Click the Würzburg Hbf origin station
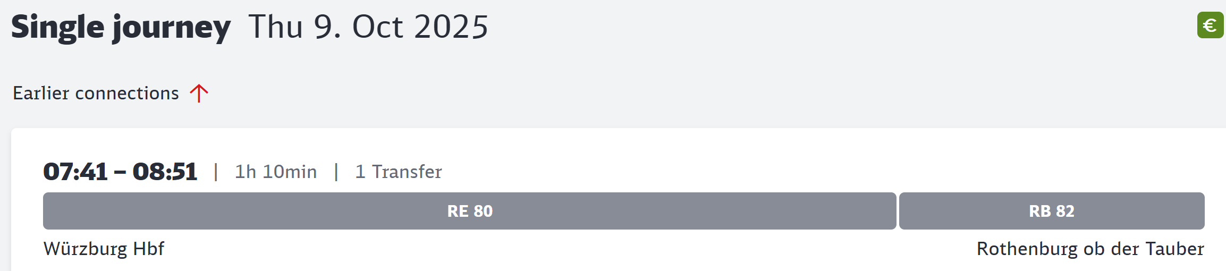Screen dimensions: 1226x271 click(x=104, y=249)
